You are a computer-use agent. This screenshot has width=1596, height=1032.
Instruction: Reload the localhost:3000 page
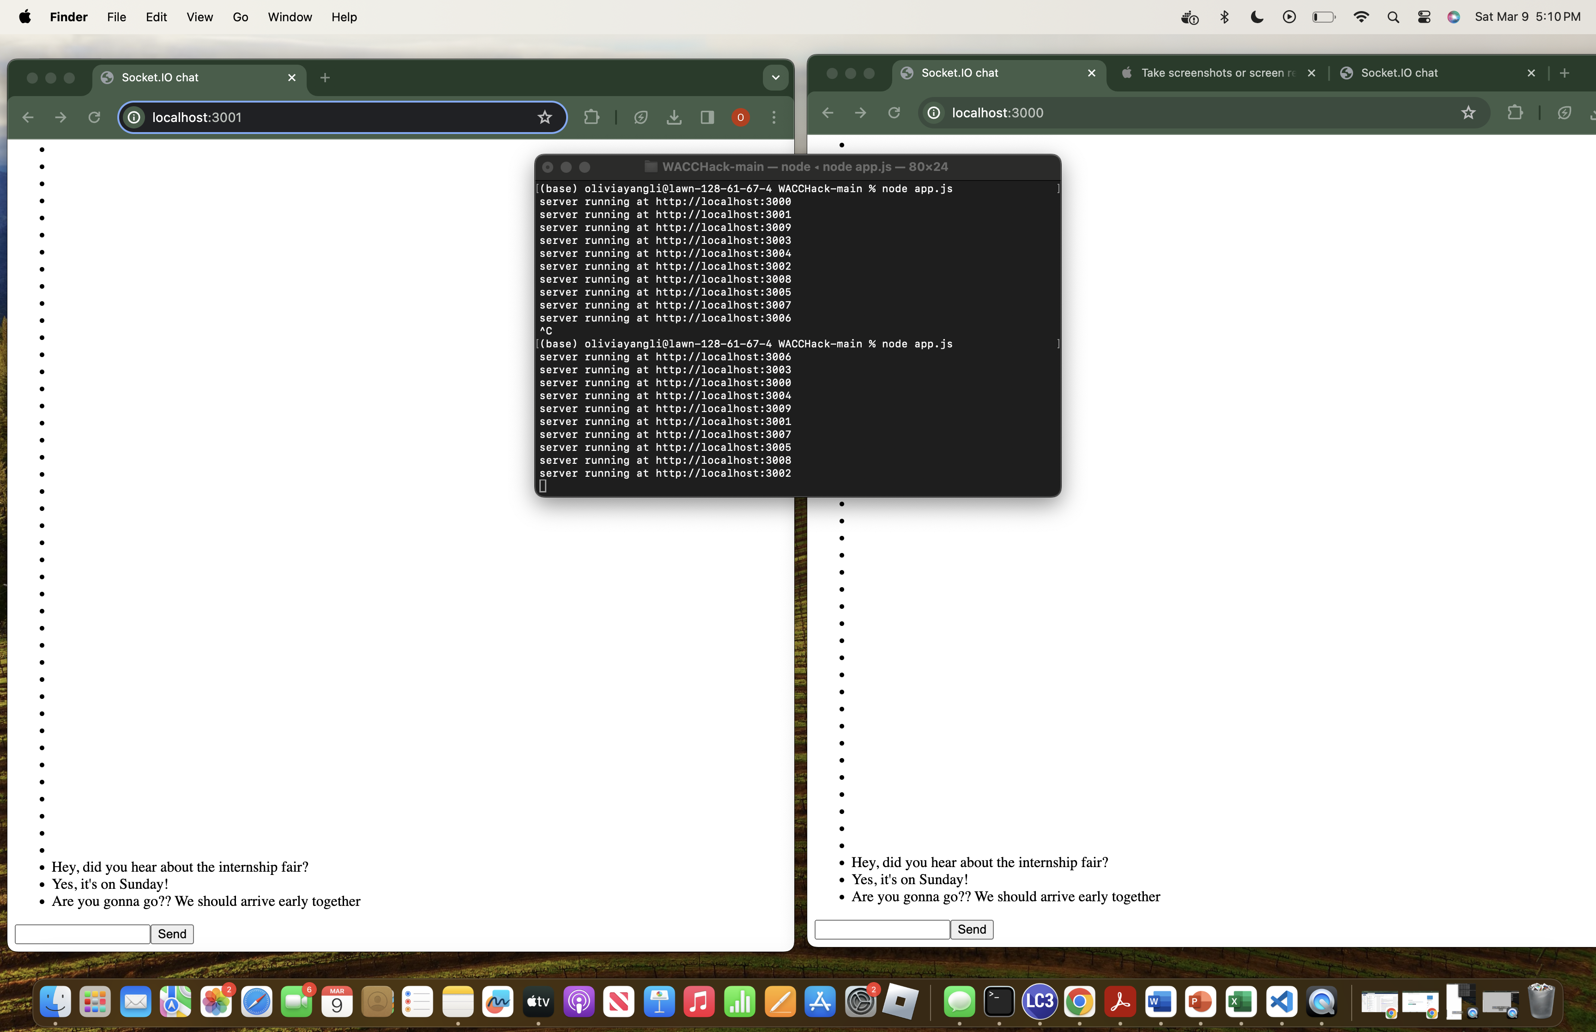click(x=894, y=113)
